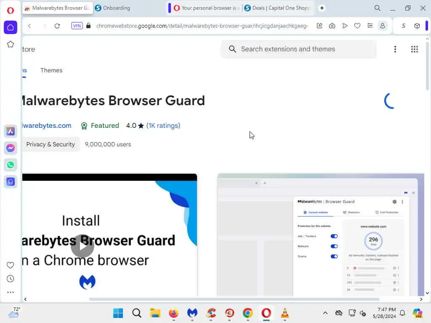Viewport: 431px width, 323px height.
Task: Open the weather widget showing 72°
Action: pyautogui.click(x=14, y=312)
